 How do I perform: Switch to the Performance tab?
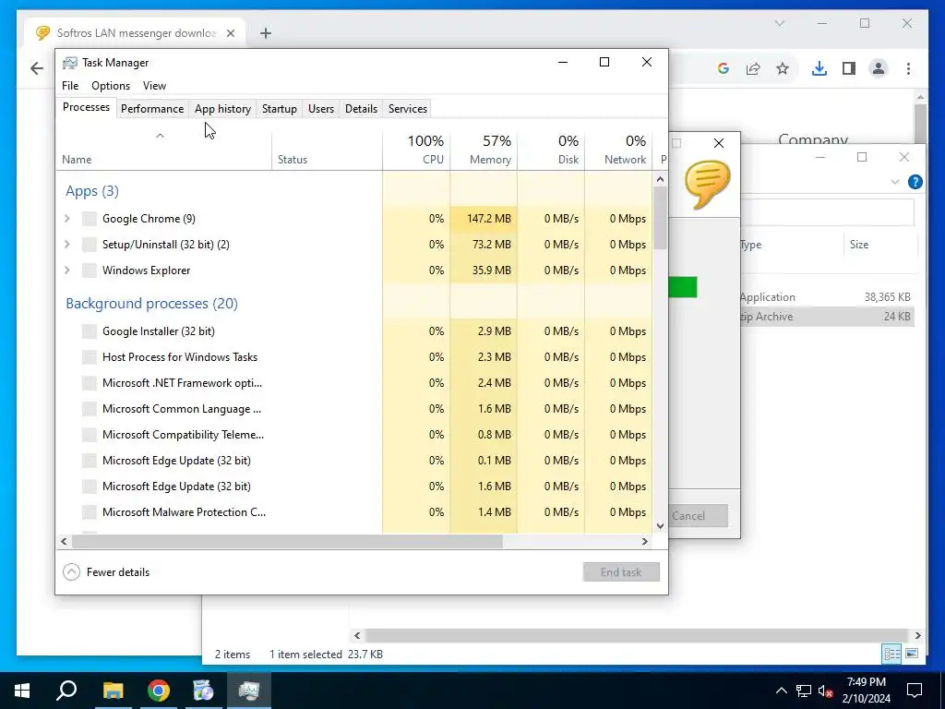pyautogui.click(x=152, y=109)
